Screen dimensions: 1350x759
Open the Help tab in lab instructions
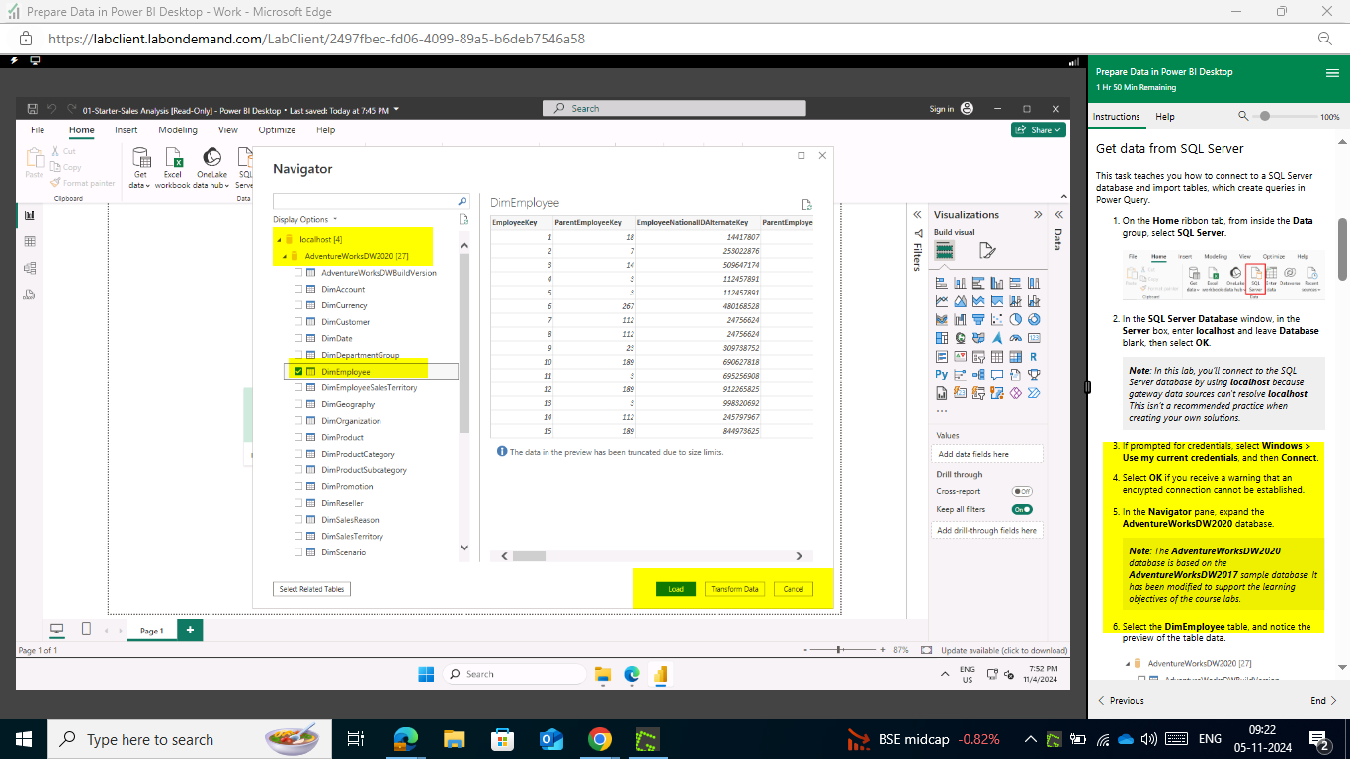1165,117
